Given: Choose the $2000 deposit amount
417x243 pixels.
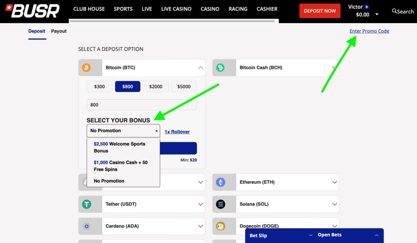Looking at the screenshot, I should (x=156, y=86).
